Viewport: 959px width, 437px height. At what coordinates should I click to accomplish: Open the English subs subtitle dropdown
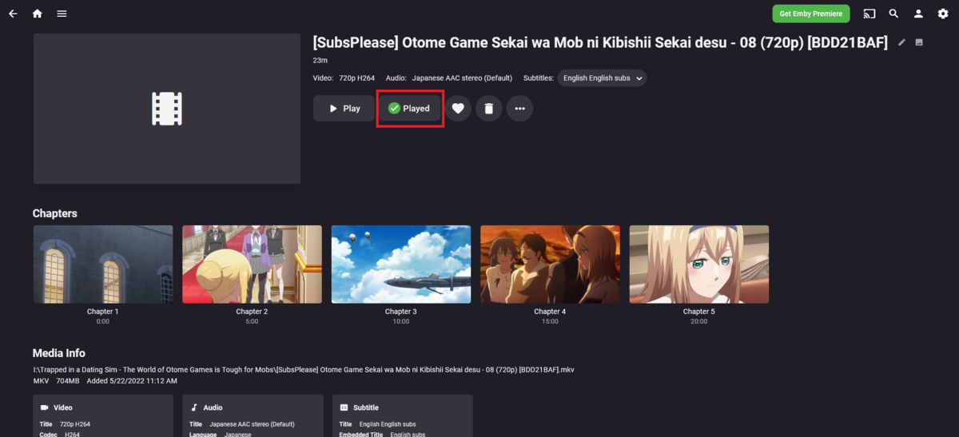(x=602, y=78)
